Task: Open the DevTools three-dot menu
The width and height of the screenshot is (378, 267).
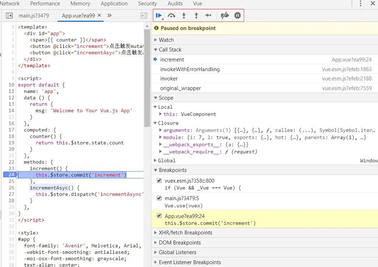Action: (x=361, y=4)
